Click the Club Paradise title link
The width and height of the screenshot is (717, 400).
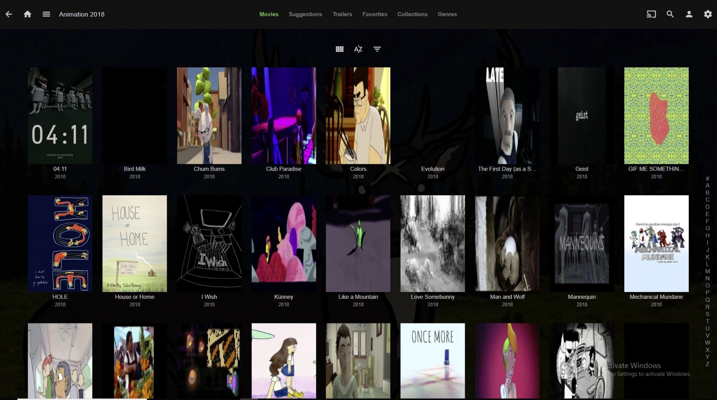[284, 169]
